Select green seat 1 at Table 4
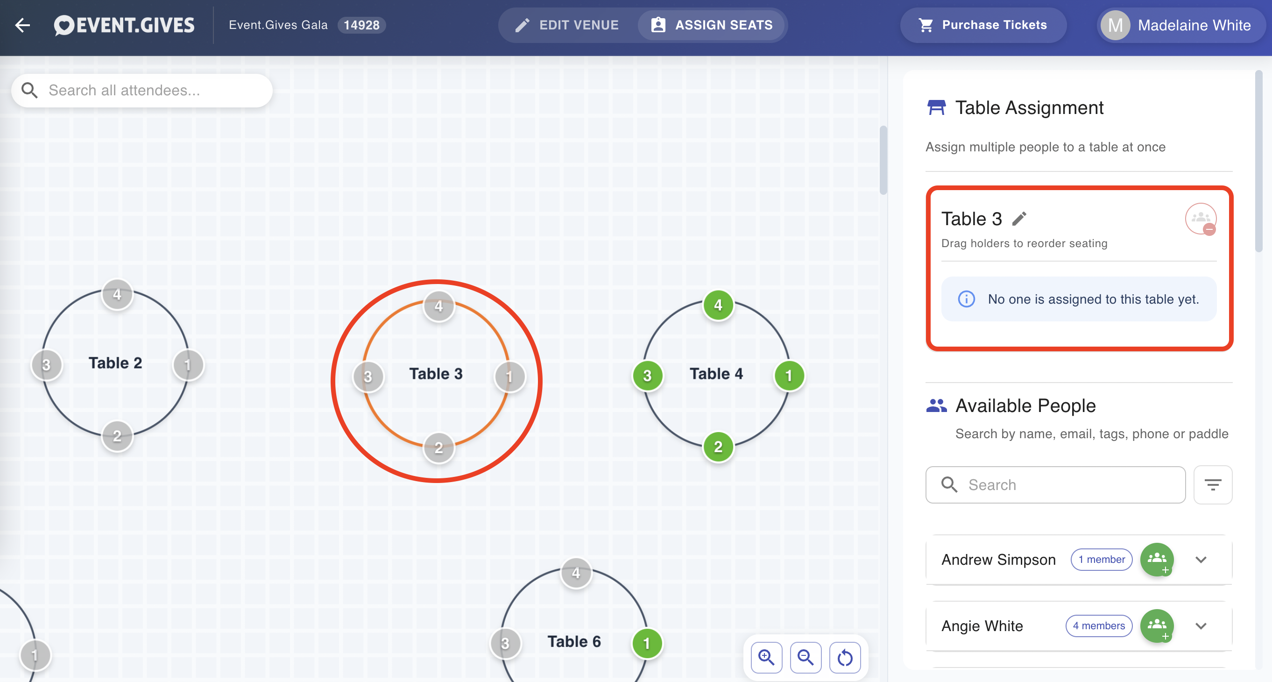This screenshot has height=682, width=1272. click(789, 376)
